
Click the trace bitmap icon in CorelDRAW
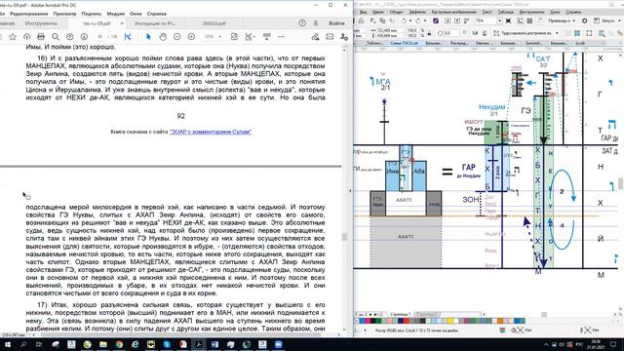(496, 33)
